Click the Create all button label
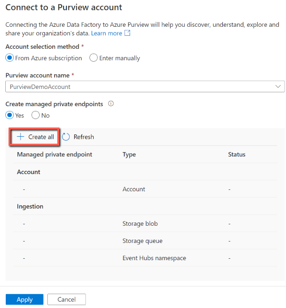 pos(41,137)
